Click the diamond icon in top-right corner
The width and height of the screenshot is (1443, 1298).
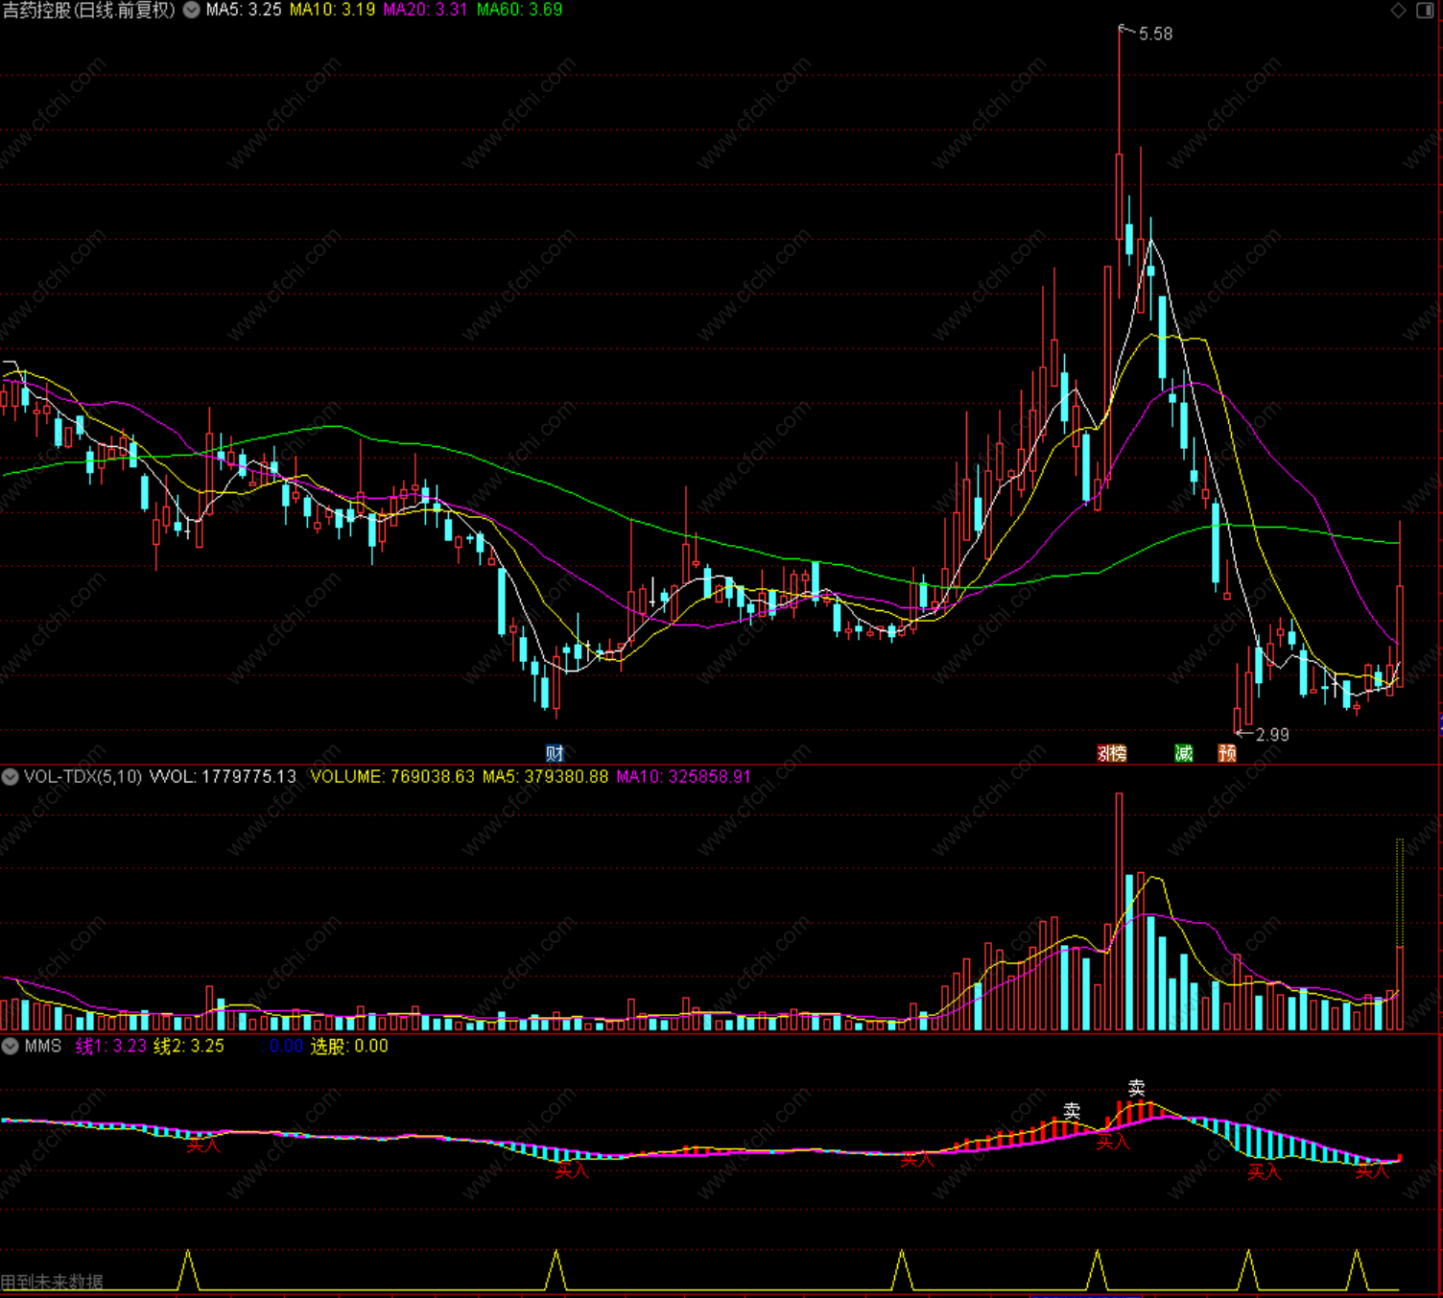point(1399,10)
